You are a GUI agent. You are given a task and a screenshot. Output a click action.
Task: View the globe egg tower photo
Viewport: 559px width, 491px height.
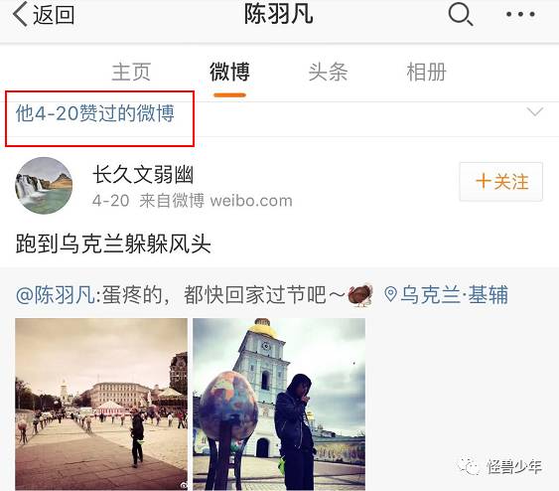279,404
